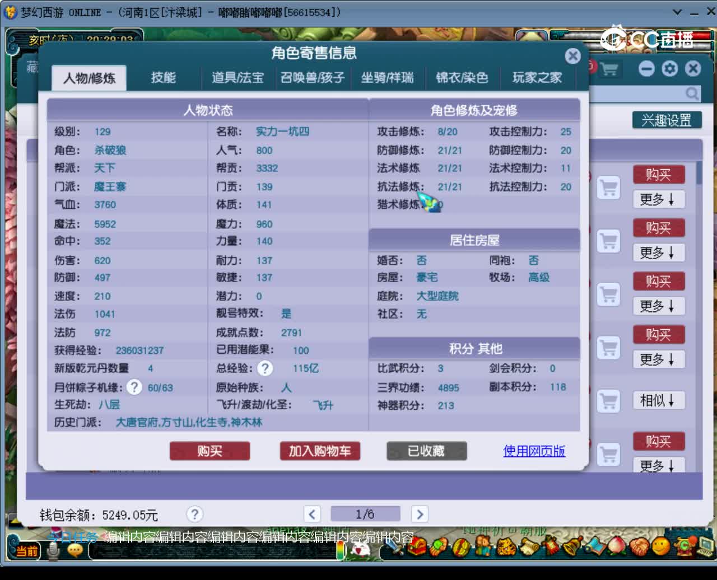The width and height of the screenshot is (717, 580).
Task: Click the 已收藏 button
Action: [426, 451]
